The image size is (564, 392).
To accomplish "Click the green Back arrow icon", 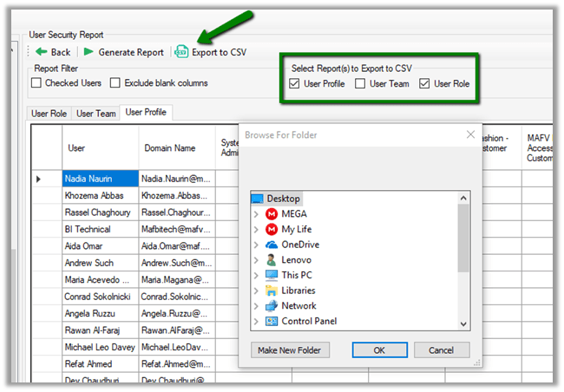I will (x=41, y=52).
